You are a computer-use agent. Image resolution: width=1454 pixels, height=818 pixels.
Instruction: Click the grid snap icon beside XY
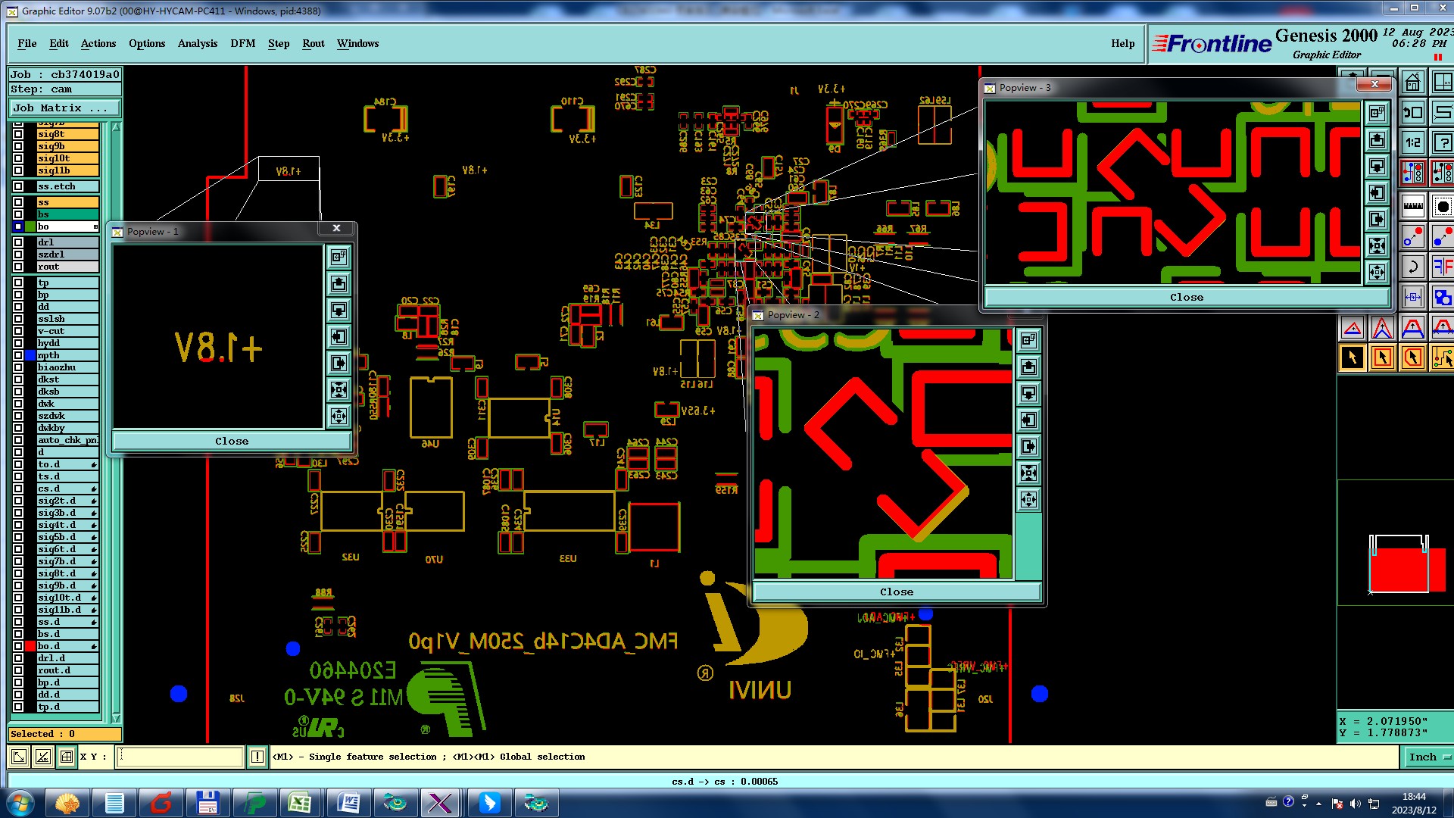(67, 757)
